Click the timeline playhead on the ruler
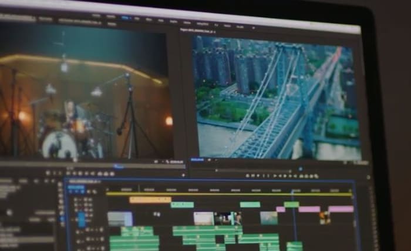Viewport: 411px width, 251px height. (292, 192)
